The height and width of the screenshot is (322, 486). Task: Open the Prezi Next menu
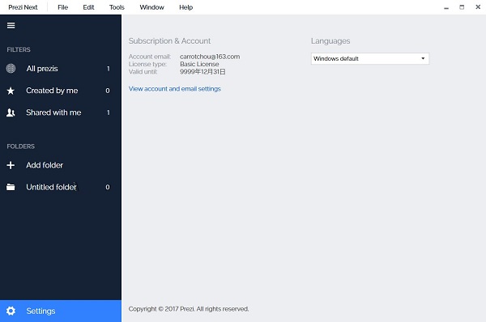(x=23, y=7)
